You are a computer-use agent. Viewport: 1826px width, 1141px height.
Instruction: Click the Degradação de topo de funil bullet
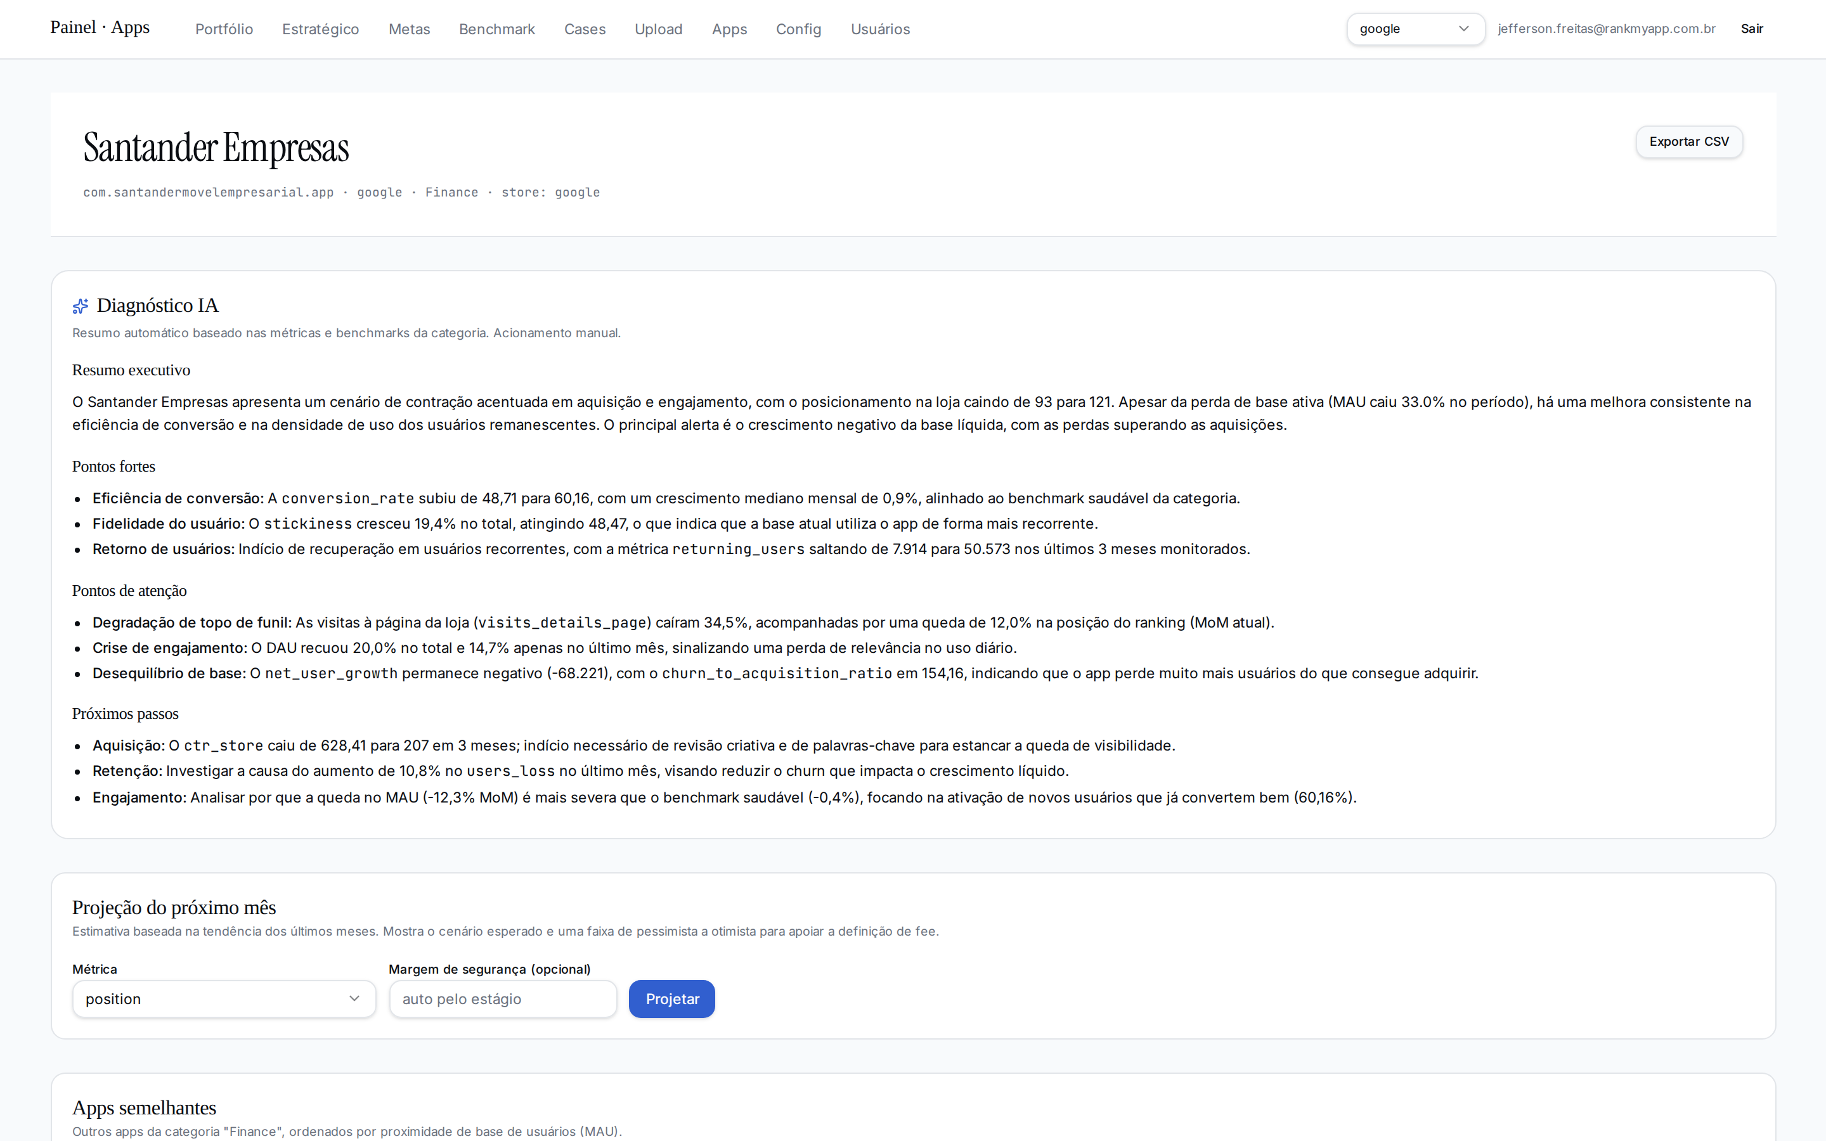pyautogui.click(x=683, y=622)
